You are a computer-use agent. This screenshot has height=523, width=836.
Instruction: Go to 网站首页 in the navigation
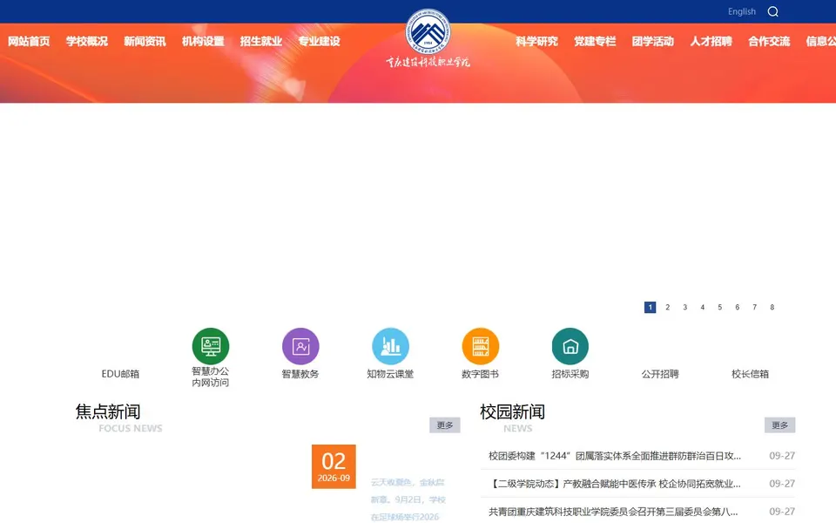click(29, 41)
